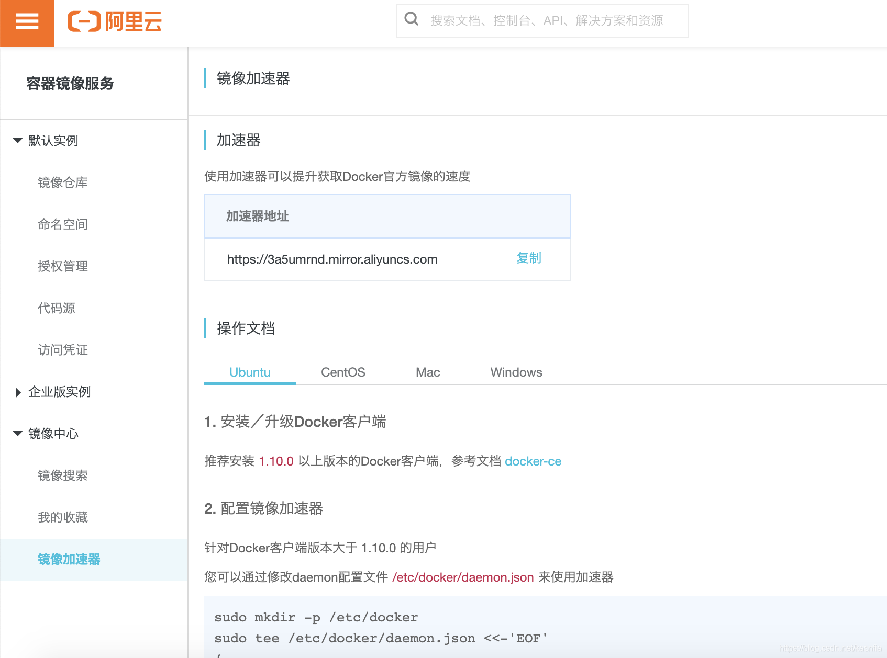Click the Aliyun logo
The image size is (887, 658).
point(115,22)
